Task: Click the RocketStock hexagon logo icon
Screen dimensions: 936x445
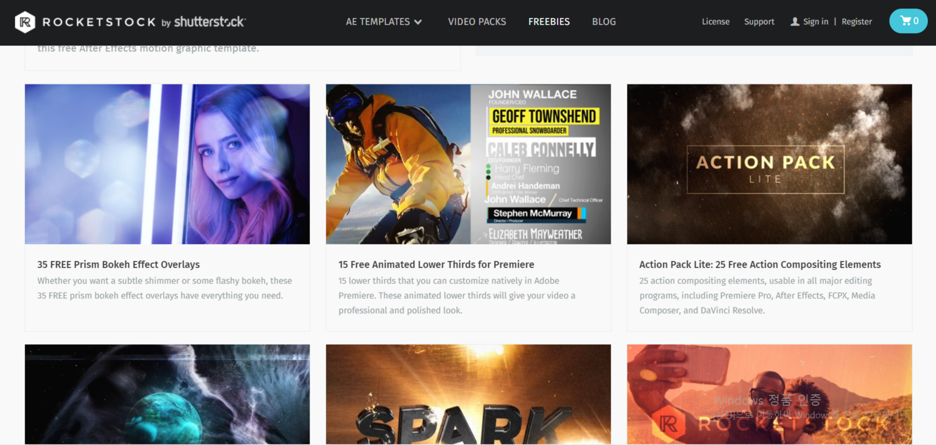Action: point(25,22)
